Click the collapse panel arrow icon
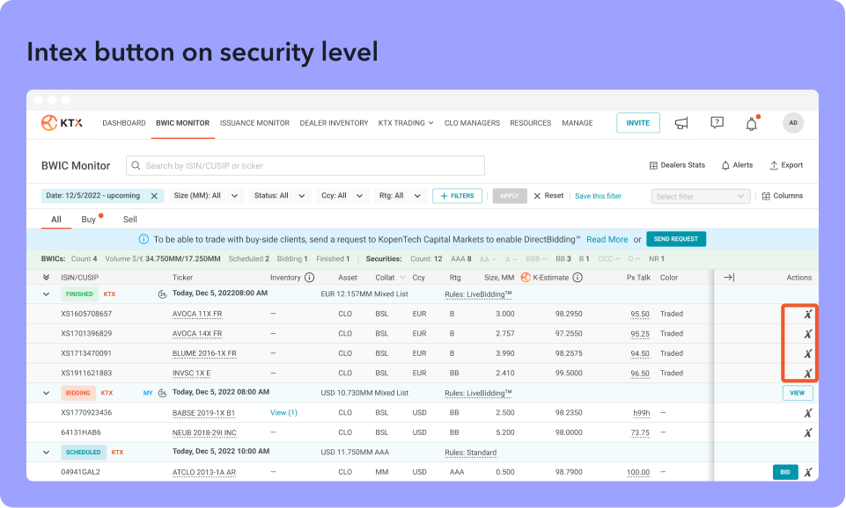Viewport: 846px width, 508px height. coord(729,278)
